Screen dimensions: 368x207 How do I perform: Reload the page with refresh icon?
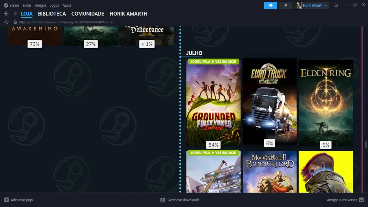[6, 22]
